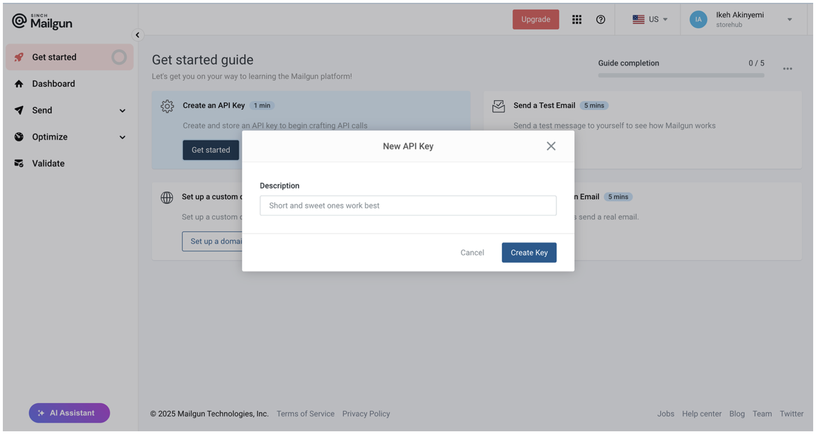Click the Optimize gauge icon
Screen dimensions: 816x436
pyautogui.click(x=19, y=137)
